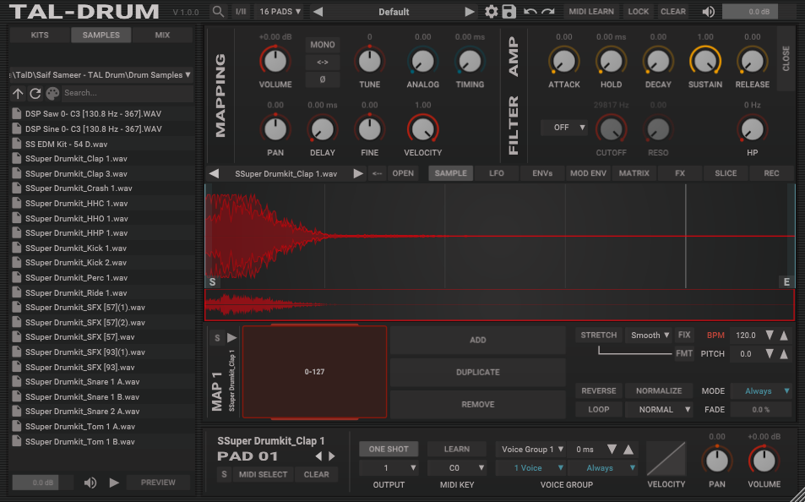Enable the STRETCH option
Screen dimensions: 805x502
point(599,335)
